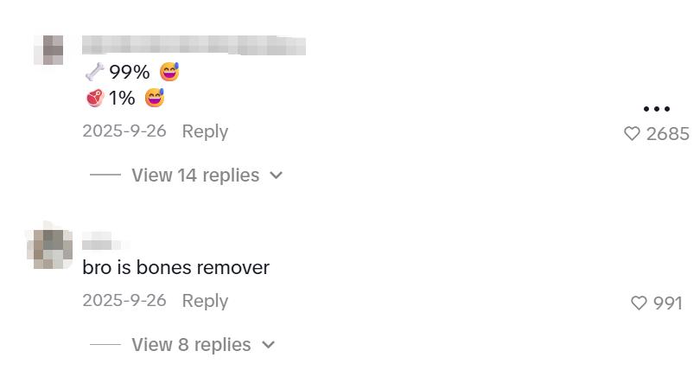Click chevron next to View 14 replies
Image resolution: width=700 pixels, height=383 pixels.
click(x=277, y=176)
